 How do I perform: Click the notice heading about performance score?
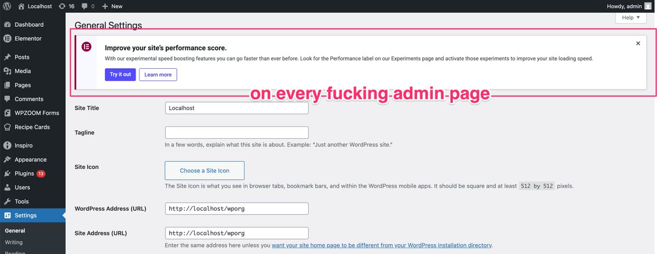point(165,48)
